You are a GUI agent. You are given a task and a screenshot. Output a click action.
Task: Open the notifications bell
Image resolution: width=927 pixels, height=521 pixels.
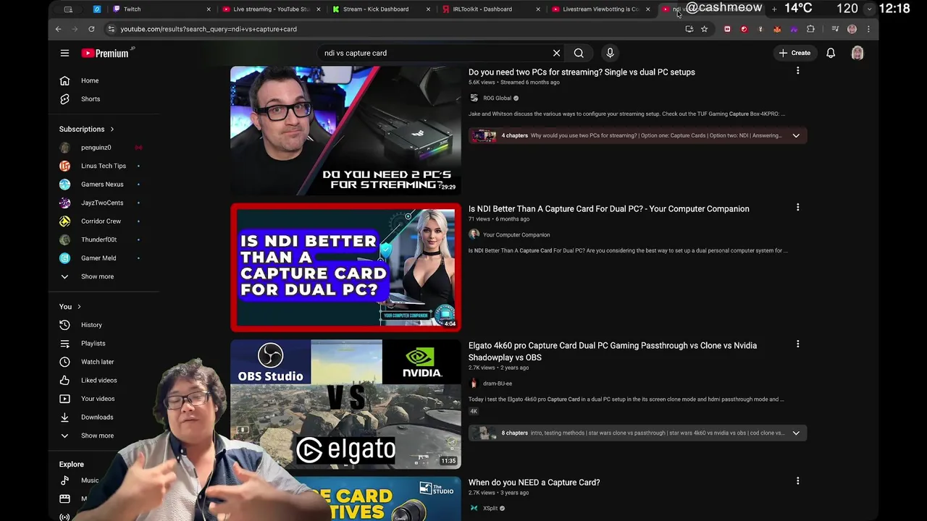click(x=831, y=53)
